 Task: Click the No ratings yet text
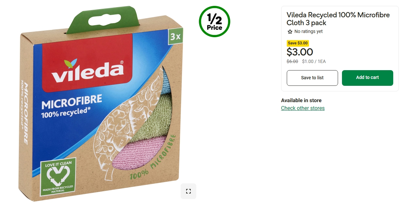[309, 32]
